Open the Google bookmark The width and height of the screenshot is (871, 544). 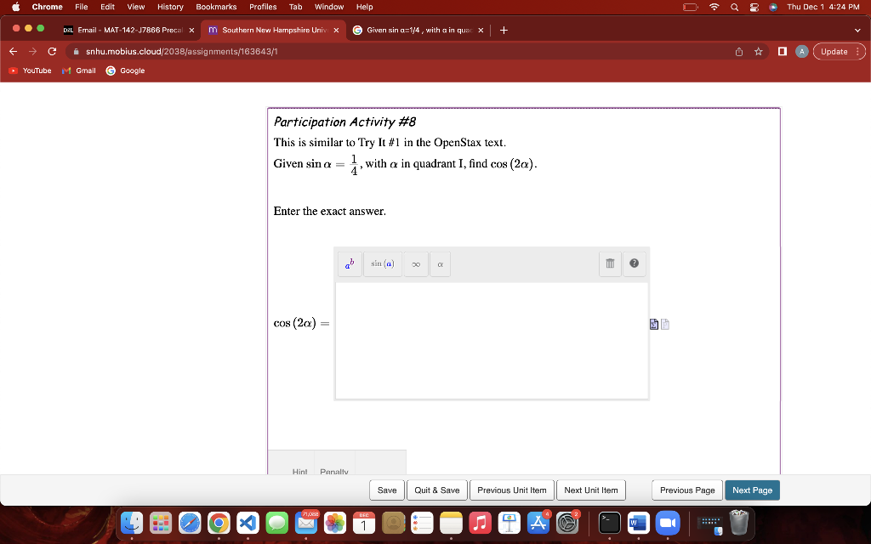tap(126, 71)
